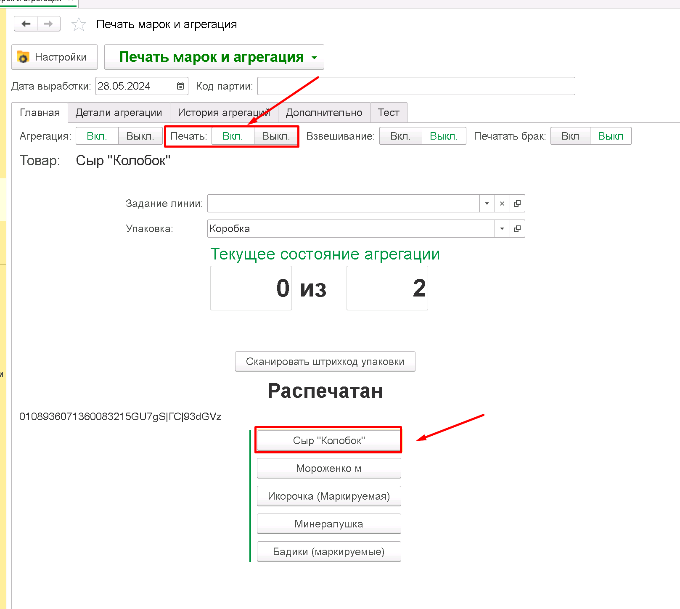This screenshot has width=680, height=609.
Task: Click the Дата выработки date field
Action: coord(134,86)
